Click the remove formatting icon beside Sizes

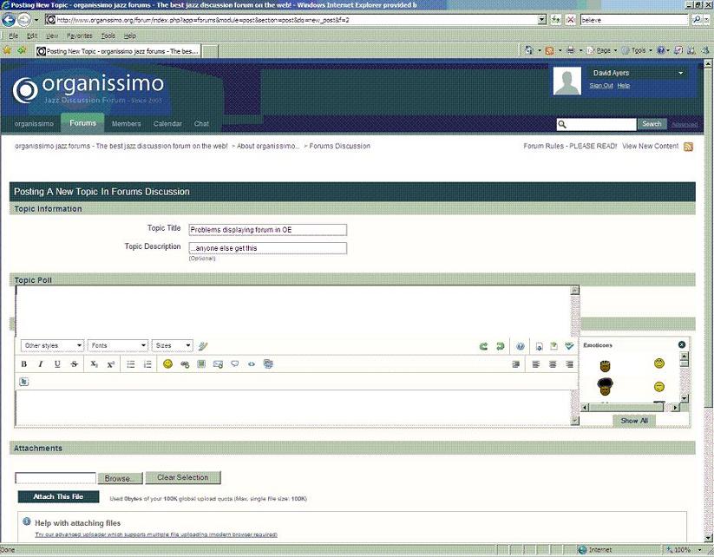click(x=203, y=346)
